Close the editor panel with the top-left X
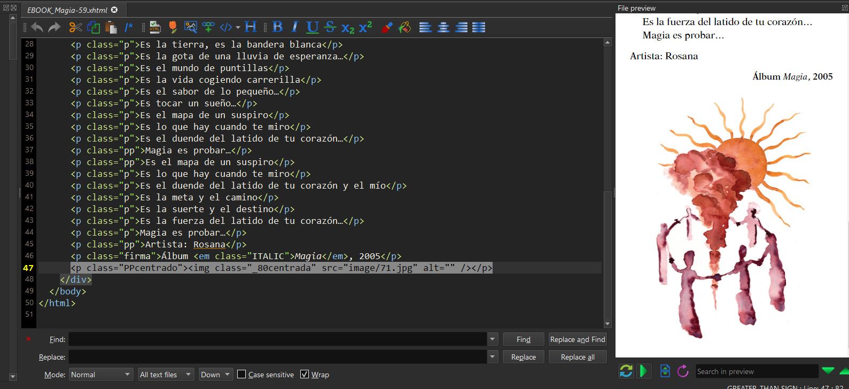 click(x=13, y=8)
